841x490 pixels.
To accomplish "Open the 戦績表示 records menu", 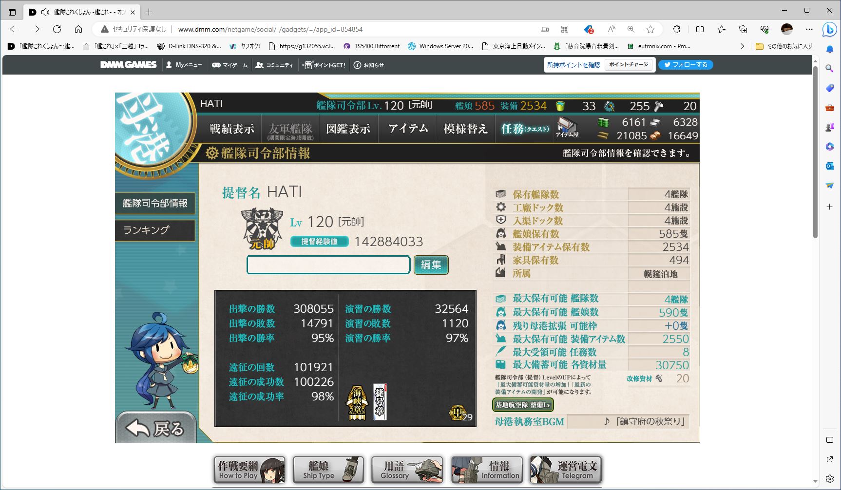I will click(232, 129).
